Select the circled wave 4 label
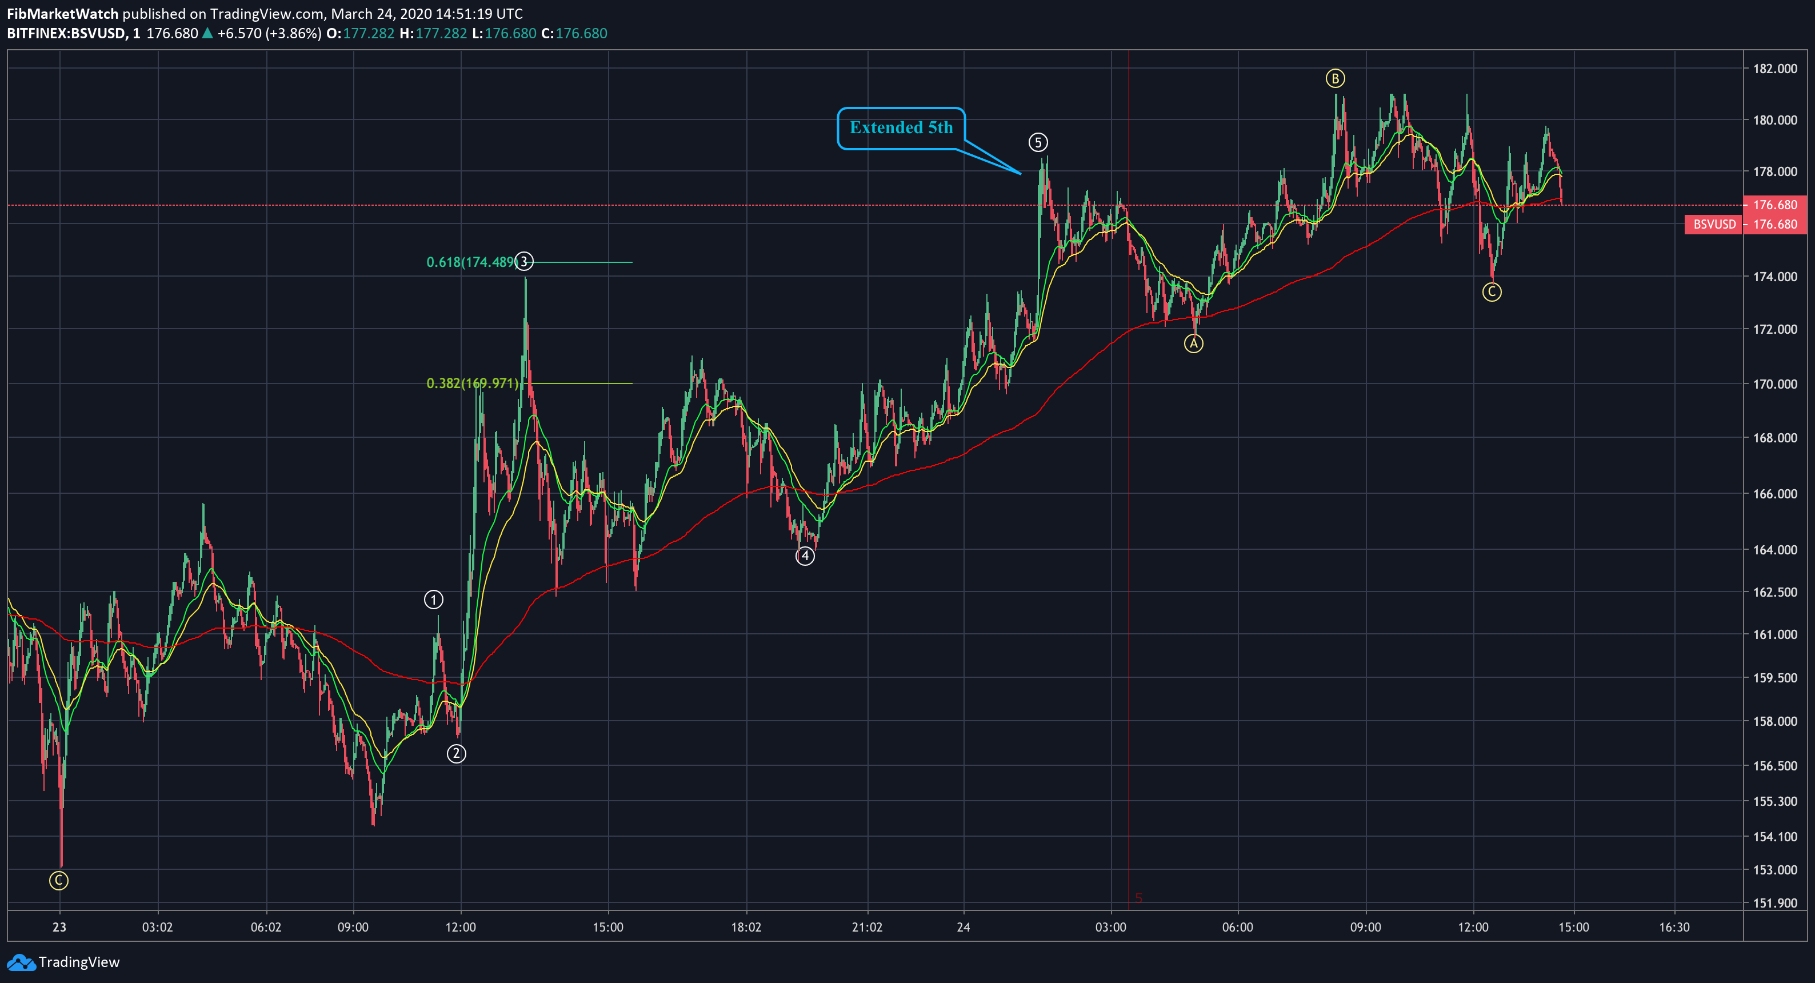Image resolution: width=1815 pixels, height=983 pixels. point(805,556)
